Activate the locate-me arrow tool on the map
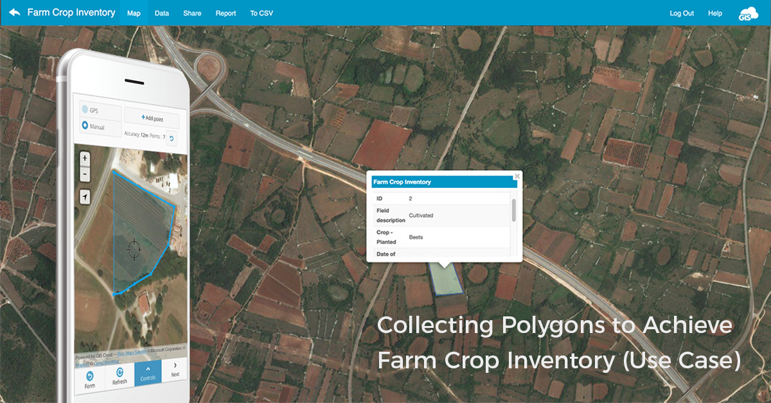This screenshot has width=771, height=403. pyautogui.click(x=85, y=197)
